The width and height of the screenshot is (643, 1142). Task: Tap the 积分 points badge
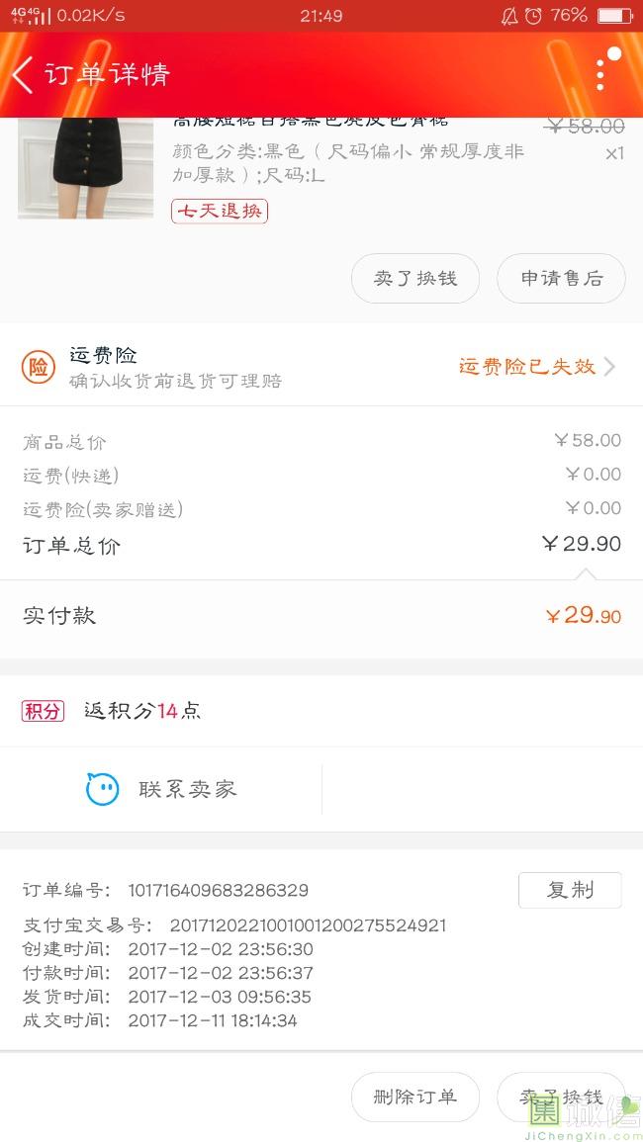coord(43,711)
